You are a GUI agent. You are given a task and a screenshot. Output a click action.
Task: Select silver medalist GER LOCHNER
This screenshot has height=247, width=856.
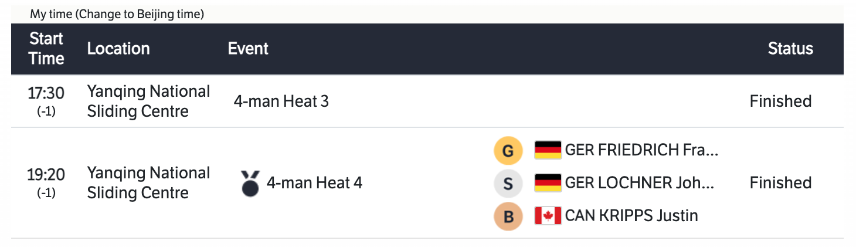point(640,183)
